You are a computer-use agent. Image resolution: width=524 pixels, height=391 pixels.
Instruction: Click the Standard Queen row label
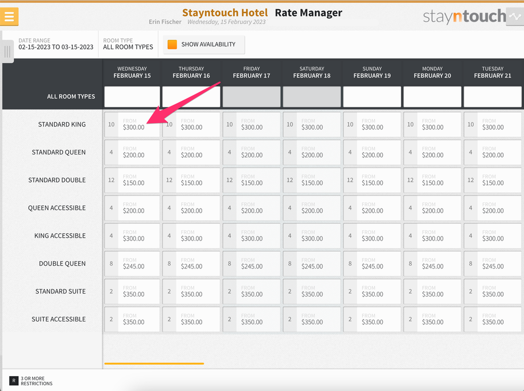coord(59,152)
